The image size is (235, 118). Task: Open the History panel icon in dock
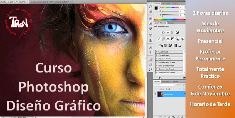tap(150, 6)
